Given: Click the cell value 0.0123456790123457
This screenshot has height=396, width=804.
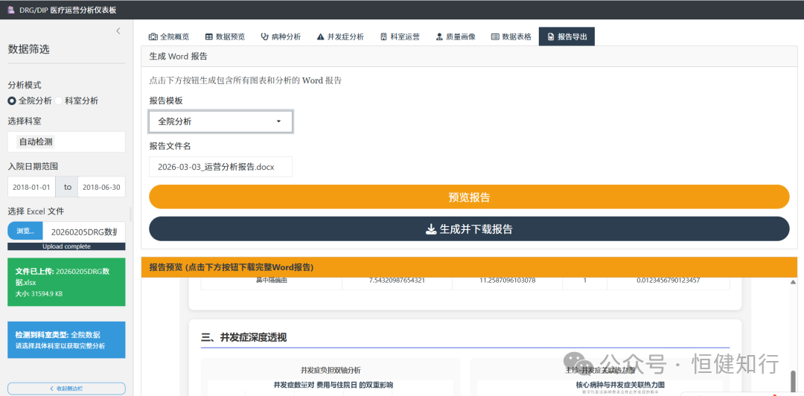Looking at the screenshot, I should [668, 280].
